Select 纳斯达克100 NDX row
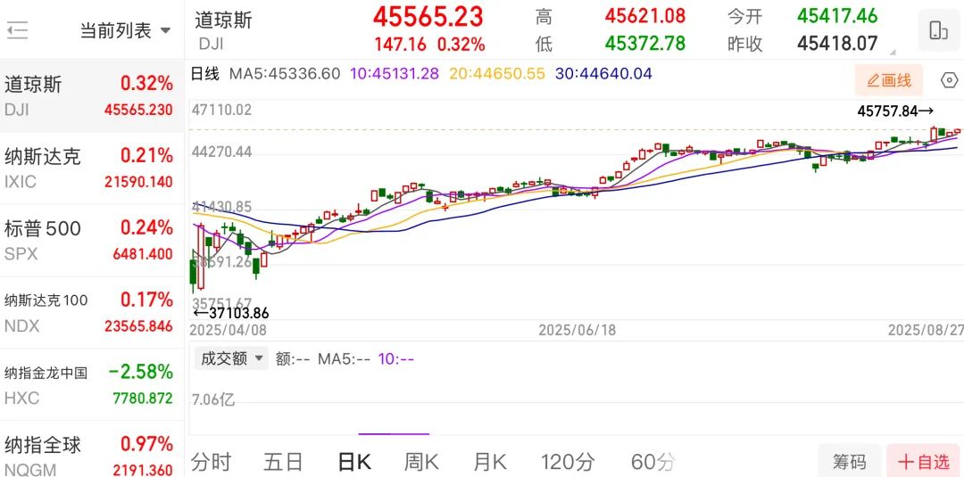964x477 pixels. [x=92, y=312]
